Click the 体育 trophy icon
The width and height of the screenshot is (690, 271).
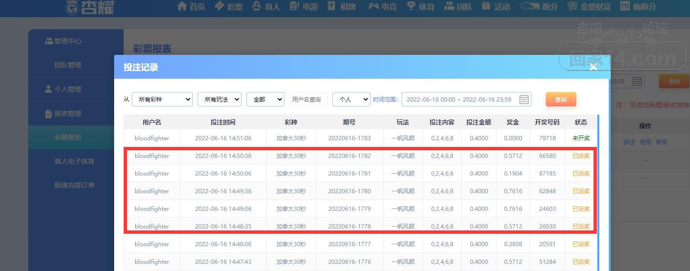[411, 6]
